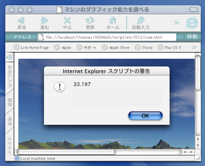Click the horizontal scroll left arrow
Viewport: 205px width, 166px height.
tap(185, 152)
